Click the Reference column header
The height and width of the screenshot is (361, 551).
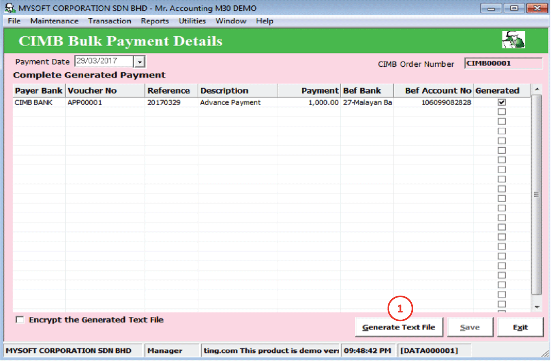pos(171,91)
